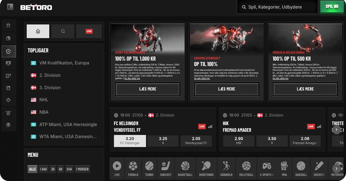The image size is (346, 181).
Task: Show more sport categories with right arrow
Action: point(336,169)
